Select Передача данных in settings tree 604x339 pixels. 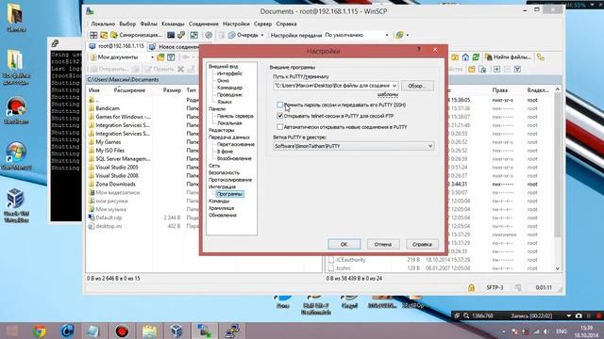[x=229, y=137]
